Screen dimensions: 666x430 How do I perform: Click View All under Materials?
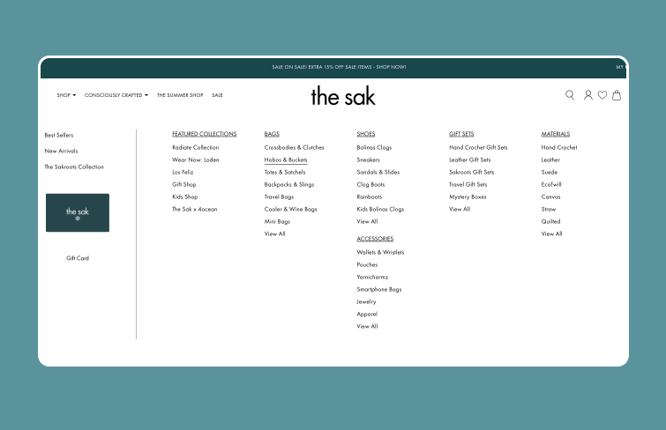[x=551, y=234]
